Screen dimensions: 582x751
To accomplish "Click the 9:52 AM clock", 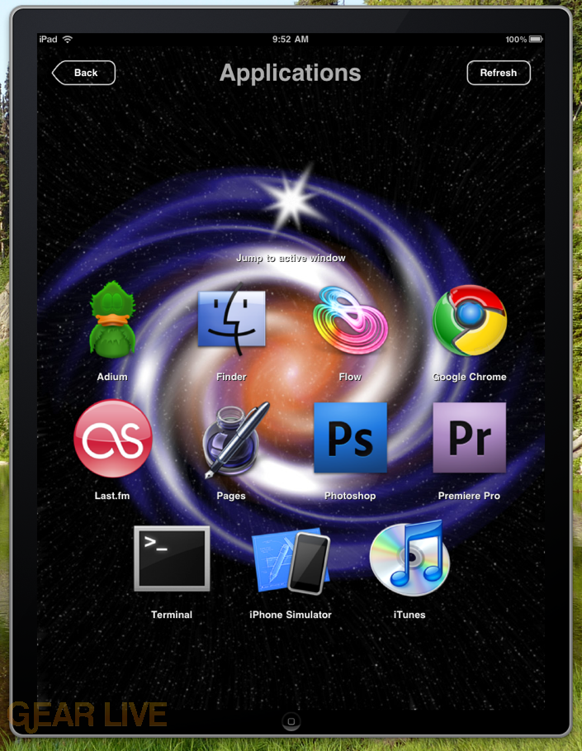I will click(291, 40).
